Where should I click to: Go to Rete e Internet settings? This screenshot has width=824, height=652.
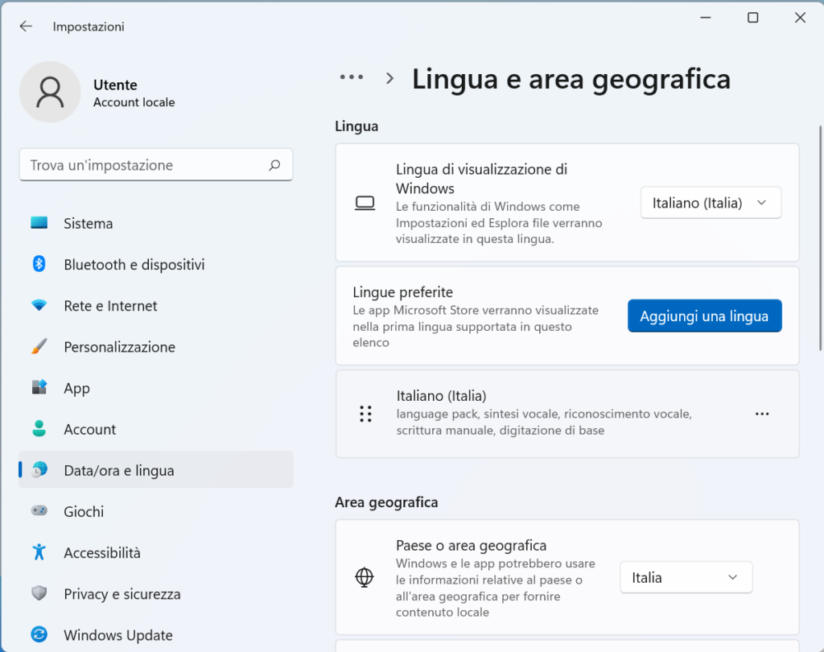[110, 306]
